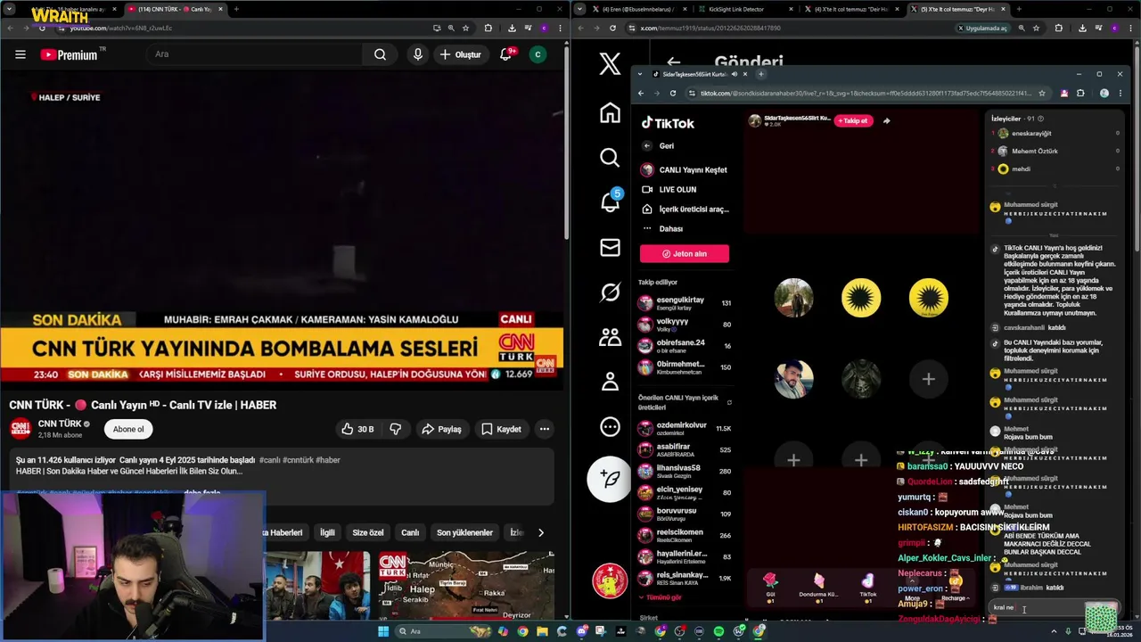Click the Windows Start button

click(x=383, y=631)
